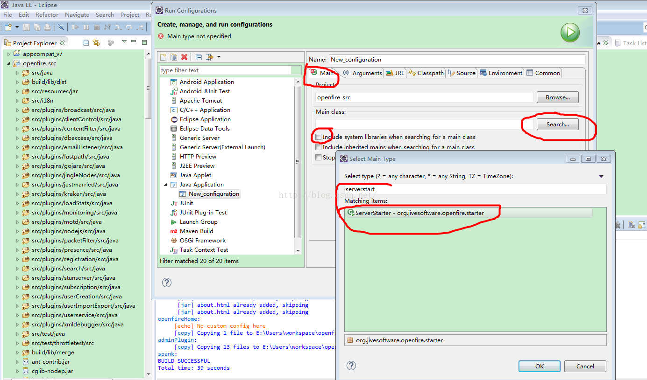This screenshot has height=380, width=647.
Task: Click Browse button for Project
Action: tap(558, 97)
